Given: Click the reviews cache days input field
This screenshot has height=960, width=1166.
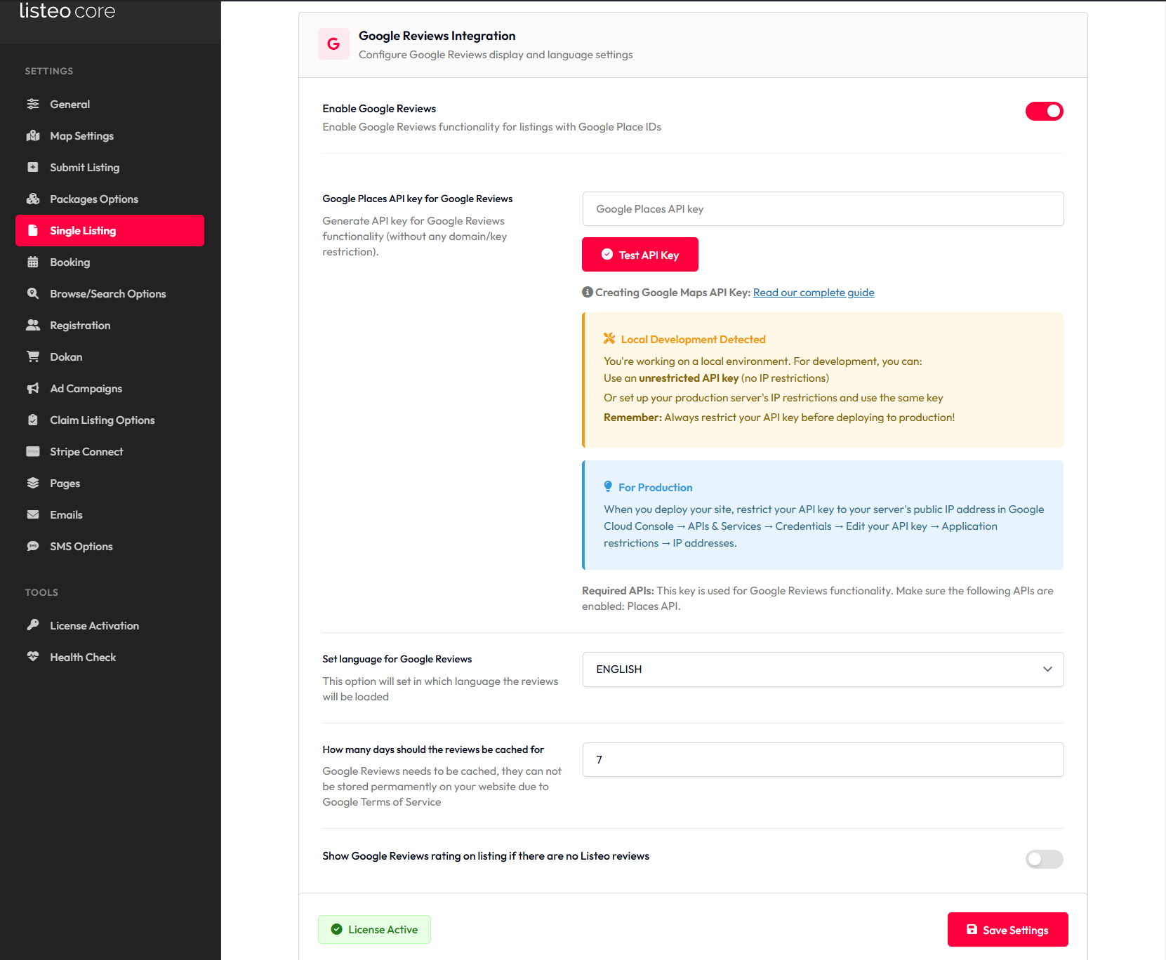Looking at the screenshot, I should tap(823, 760).
